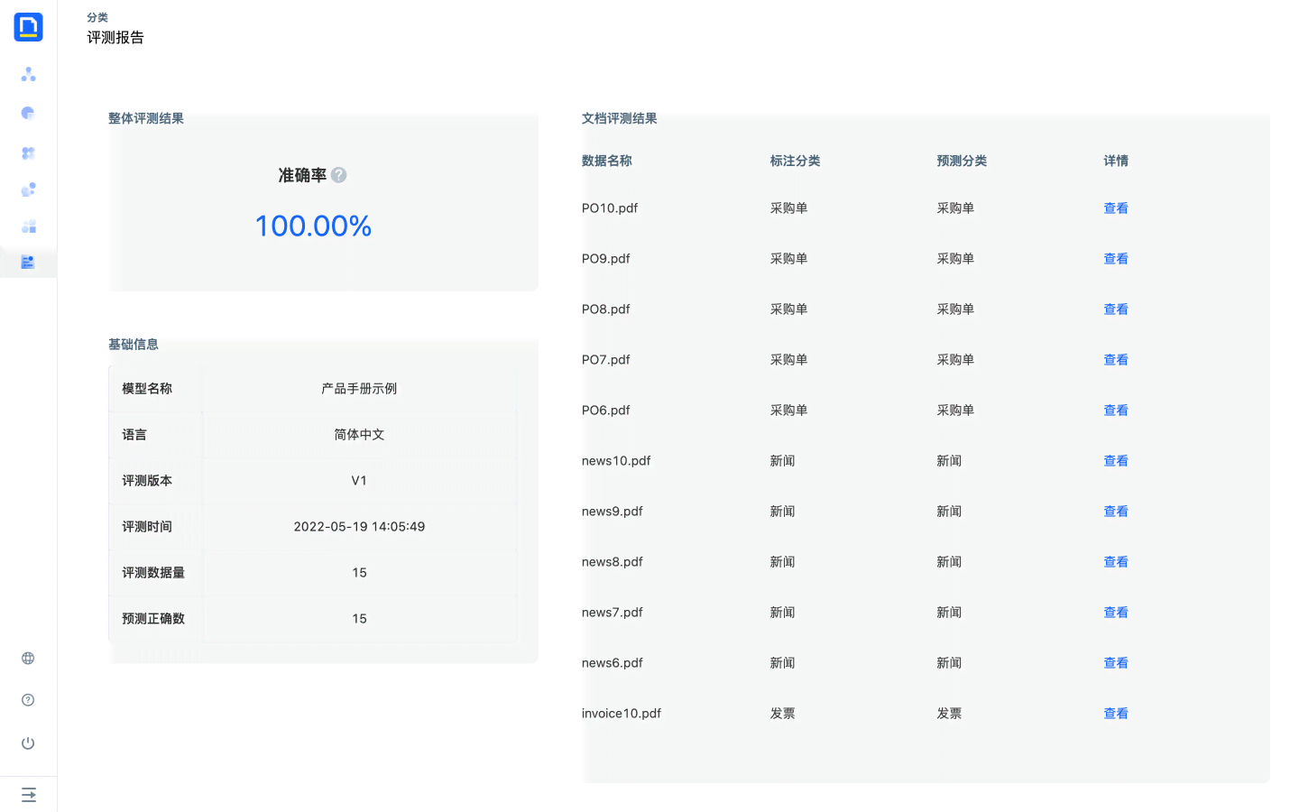Click the 模型名称 row label

click(x=147, y=389)
